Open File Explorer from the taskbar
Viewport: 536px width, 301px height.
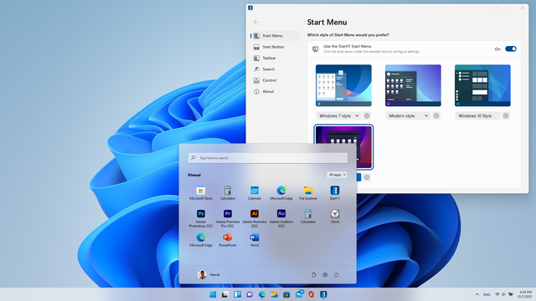(x=274, y=294)
